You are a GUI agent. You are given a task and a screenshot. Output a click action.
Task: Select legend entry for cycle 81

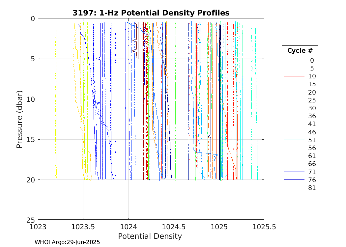300,188
